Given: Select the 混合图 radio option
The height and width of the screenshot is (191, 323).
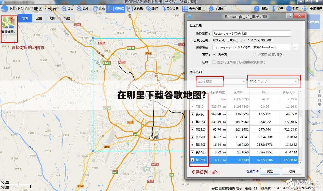Looking at the screenshot, I should 214,55.
